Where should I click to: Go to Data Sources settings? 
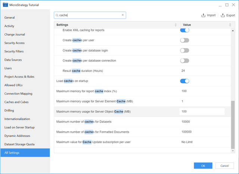(13, 60)
